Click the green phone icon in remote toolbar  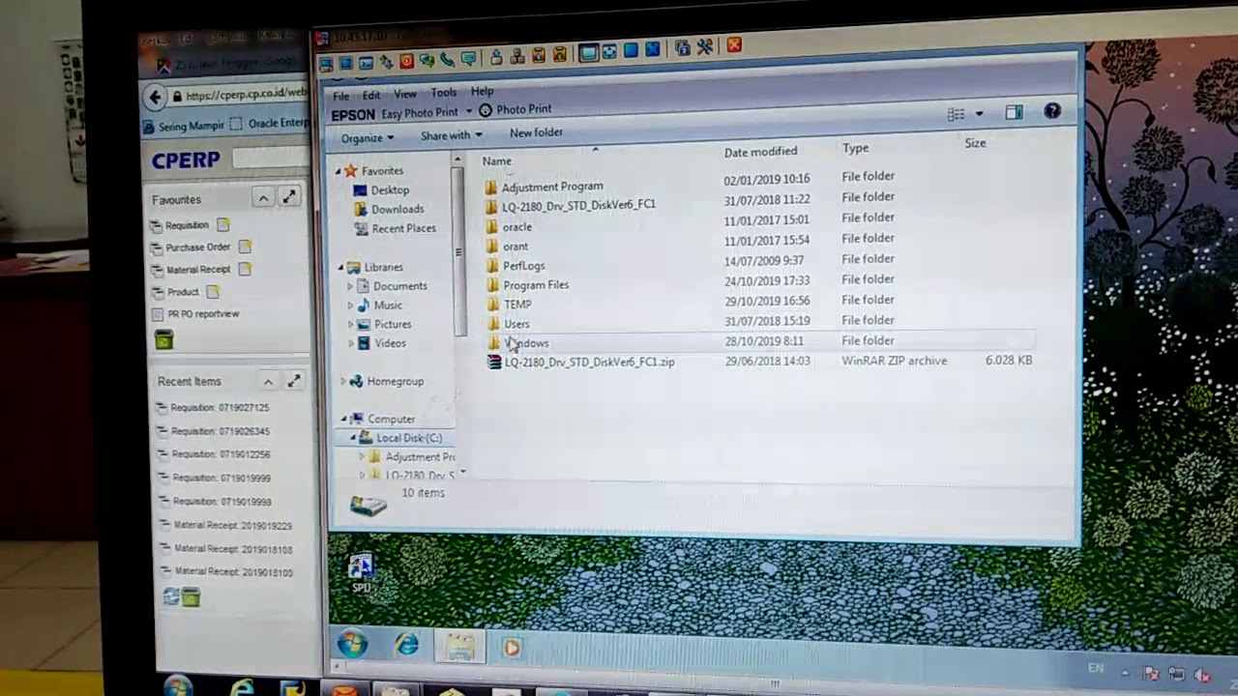pyautogui.click(x=448, y=60)
